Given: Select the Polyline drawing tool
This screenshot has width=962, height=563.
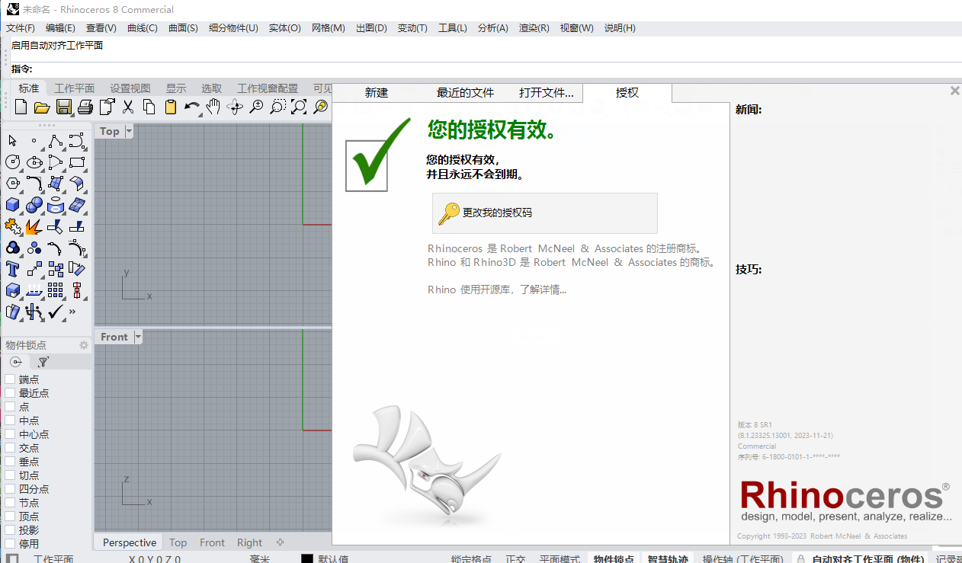Looking at the screenshot, I should [56, 141].
